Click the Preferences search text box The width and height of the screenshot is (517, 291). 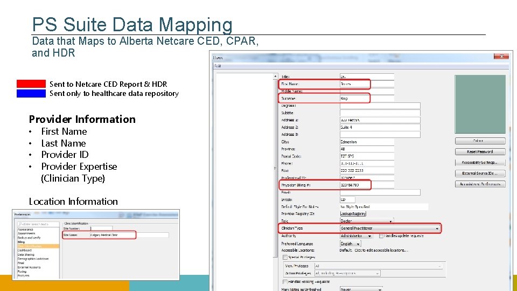point(38,224)
